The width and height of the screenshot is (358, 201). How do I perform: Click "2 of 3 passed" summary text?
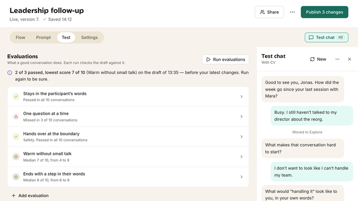[29, 72]
